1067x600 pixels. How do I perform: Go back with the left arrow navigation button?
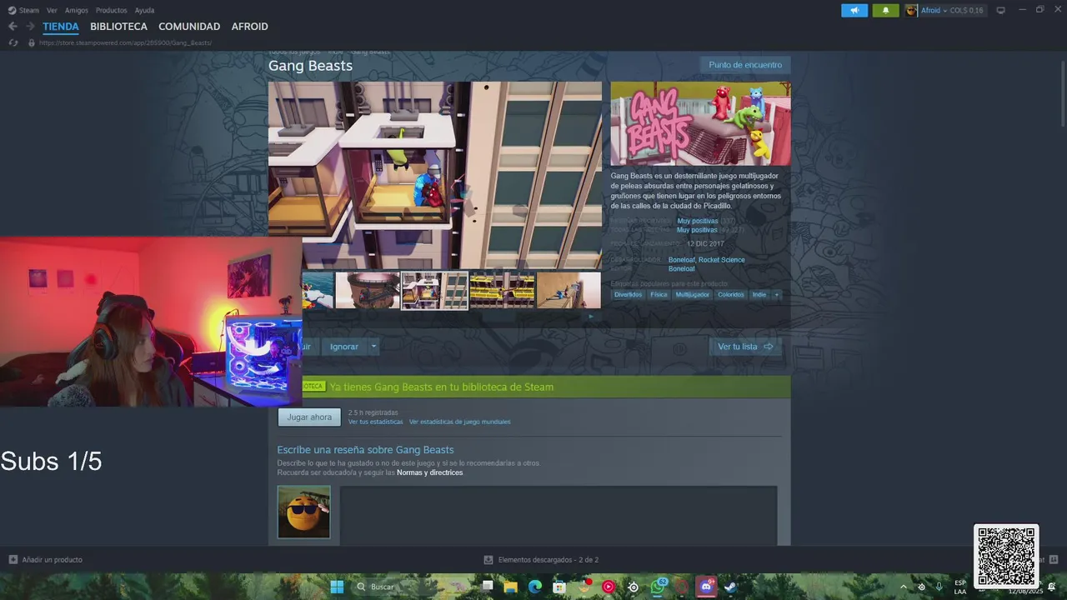13,27
